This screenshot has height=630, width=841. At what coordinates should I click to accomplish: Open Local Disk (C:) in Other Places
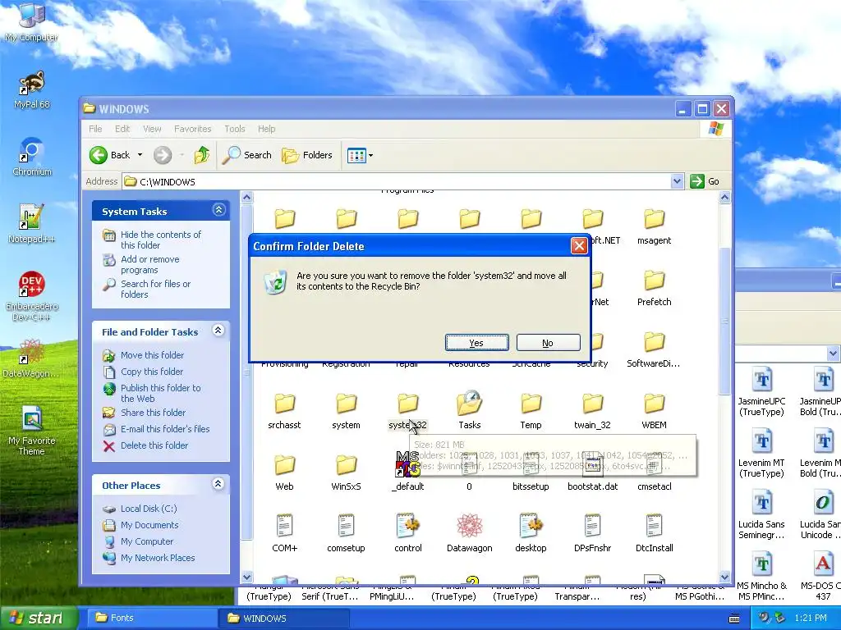pyautogui.click(x=149, y=509)
